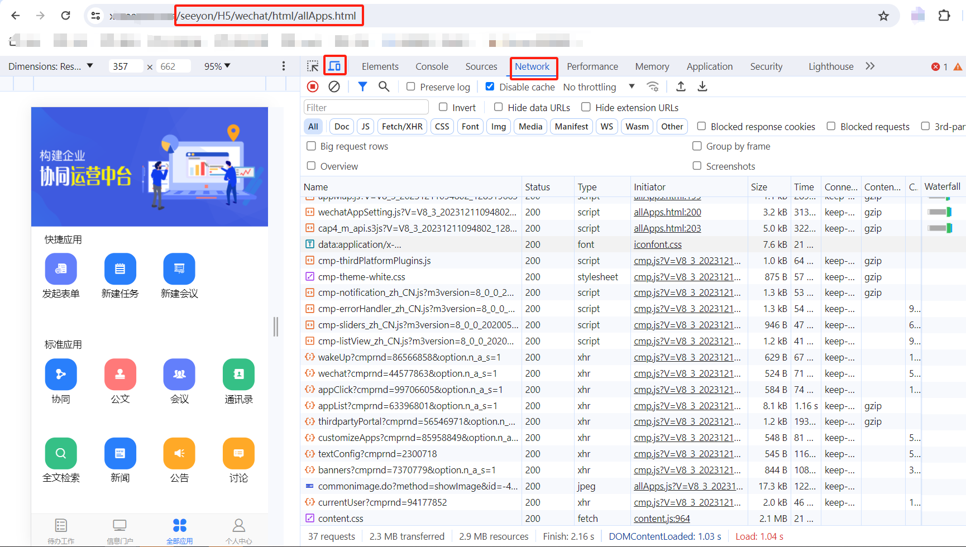Filter requests by Fetch/XHR
Screen dimensions: 966x547
tap(402, 127)
